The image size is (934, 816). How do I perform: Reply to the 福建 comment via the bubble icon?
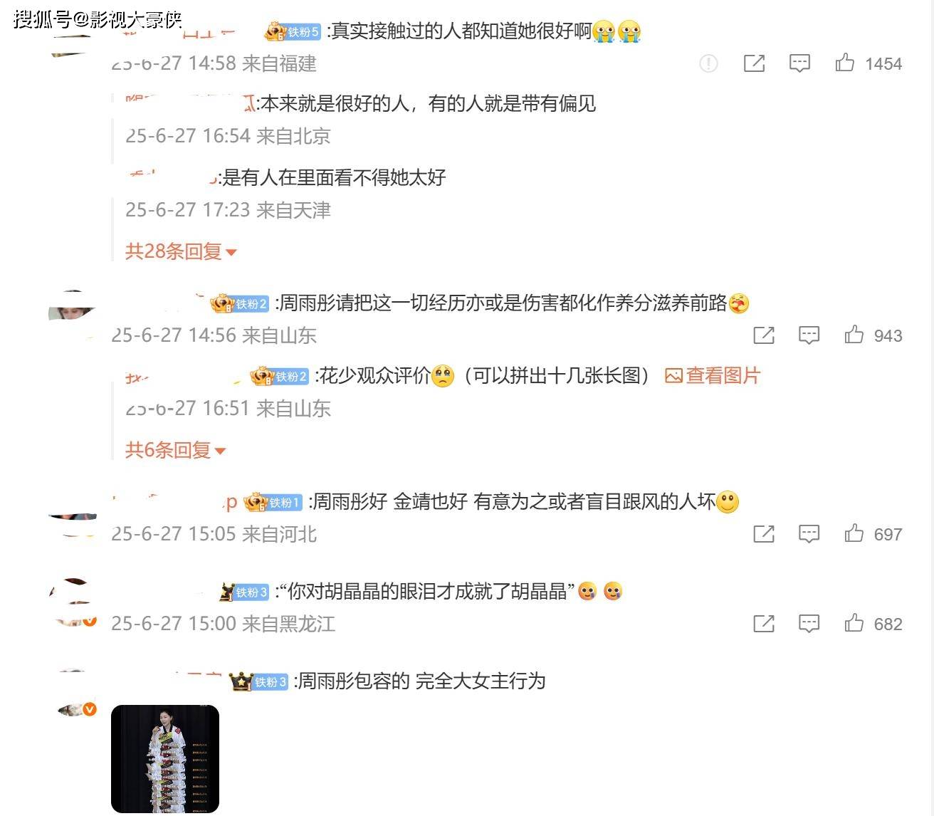pos(799,63)
